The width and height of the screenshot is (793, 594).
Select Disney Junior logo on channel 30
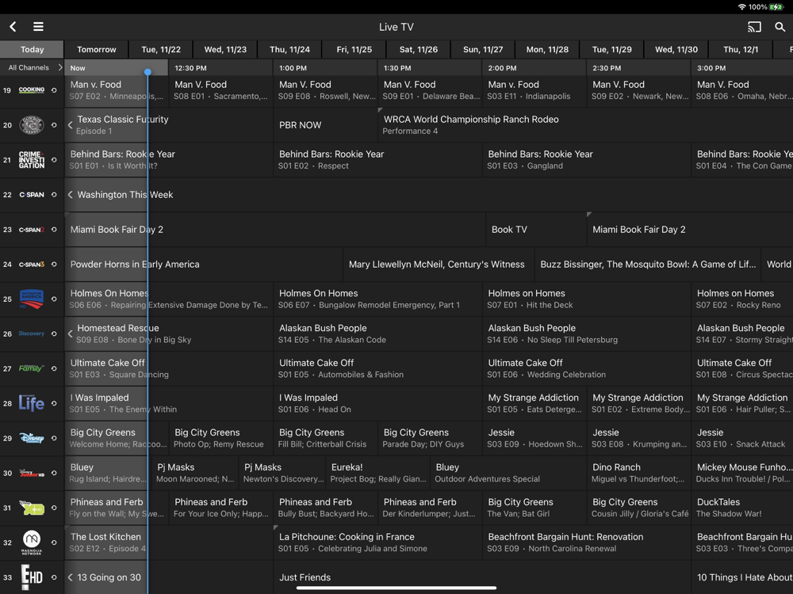pyautogui.click(x=32, y=473)
